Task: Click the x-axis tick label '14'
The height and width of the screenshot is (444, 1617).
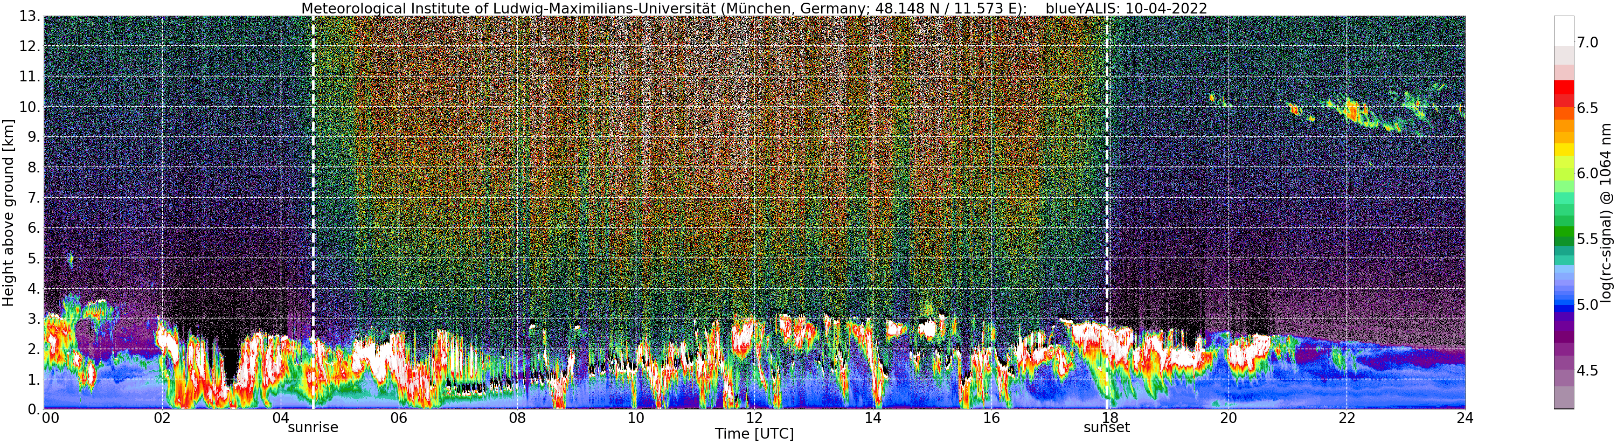Action: (873, 418)
